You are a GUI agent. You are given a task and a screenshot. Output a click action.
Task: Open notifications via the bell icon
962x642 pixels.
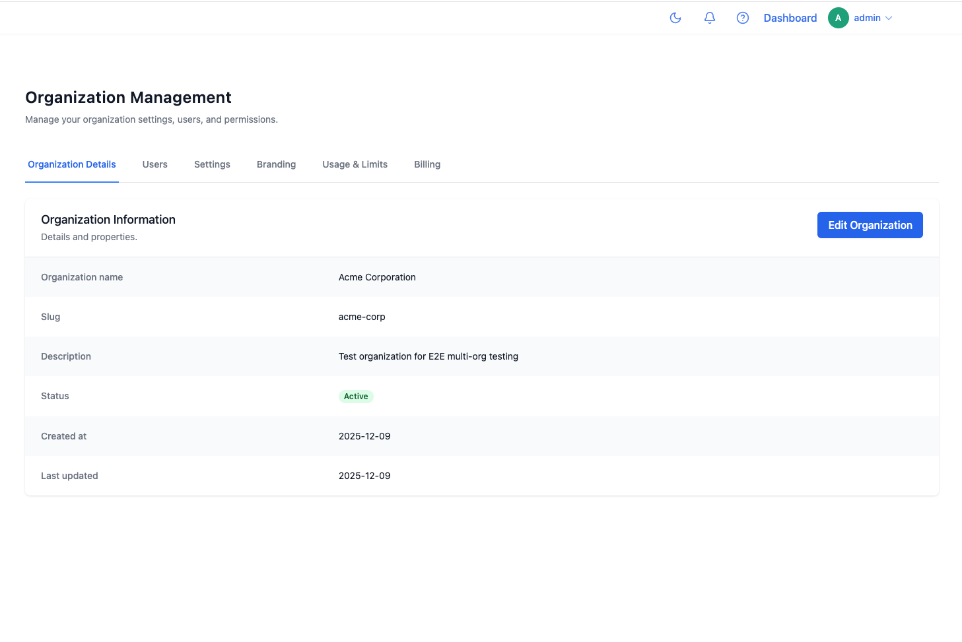709,18
